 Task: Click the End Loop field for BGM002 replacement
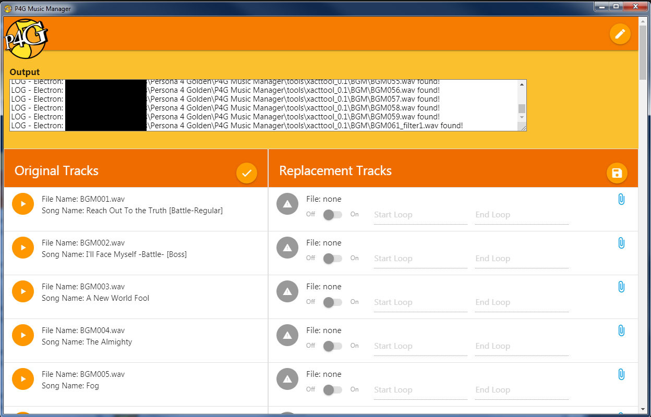click(x=522, y=260)
